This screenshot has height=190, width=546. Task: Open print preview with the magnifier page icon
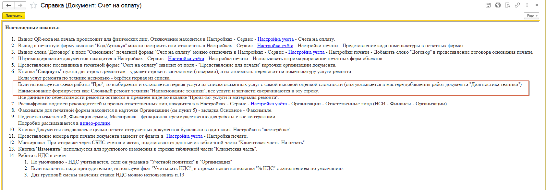508,5
